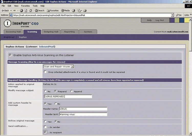Select No for Archive original message
Image resolution: width=192 pixels, height=136 pixels.
[56, 121]
